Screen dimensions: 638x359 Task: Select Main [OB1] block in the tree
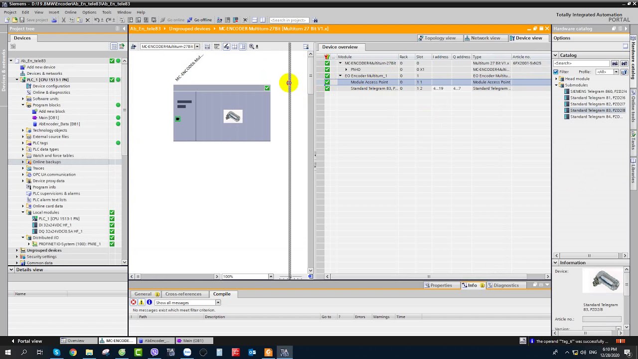48,118
